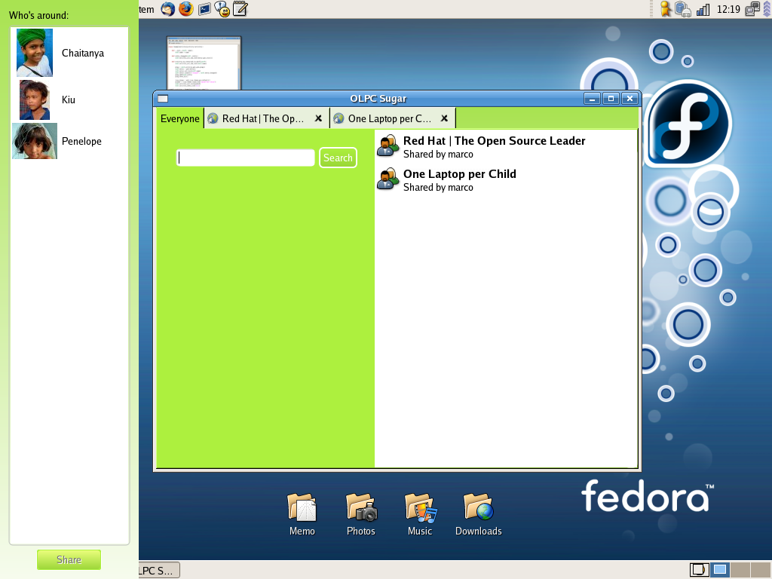The width and height of the screenshot is (772, 579).
Task: Click the Share button in sidebar
Action: [x=69, y=559]
